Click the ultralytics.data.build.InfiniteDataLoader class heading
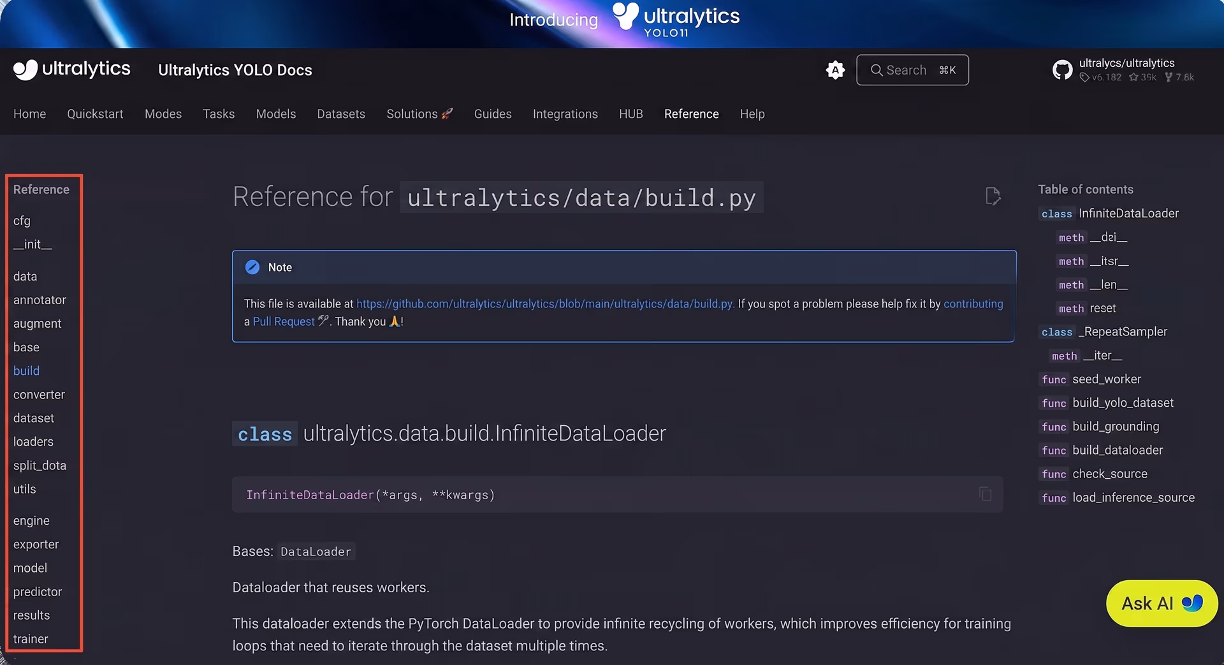Viewport: 1224px width, 665px height. click(449, 434)
